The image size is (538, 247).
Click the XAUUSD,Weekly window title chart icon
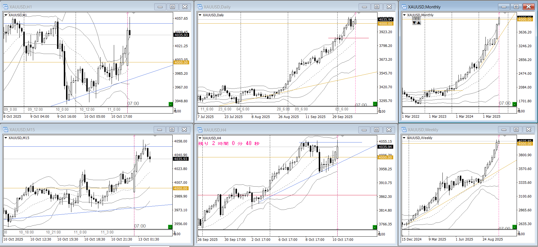[x=404, y=130]
